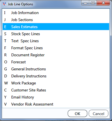Select the highlighted Sales Estimates entry
112x121 pixels.
[x=56, y=27]
